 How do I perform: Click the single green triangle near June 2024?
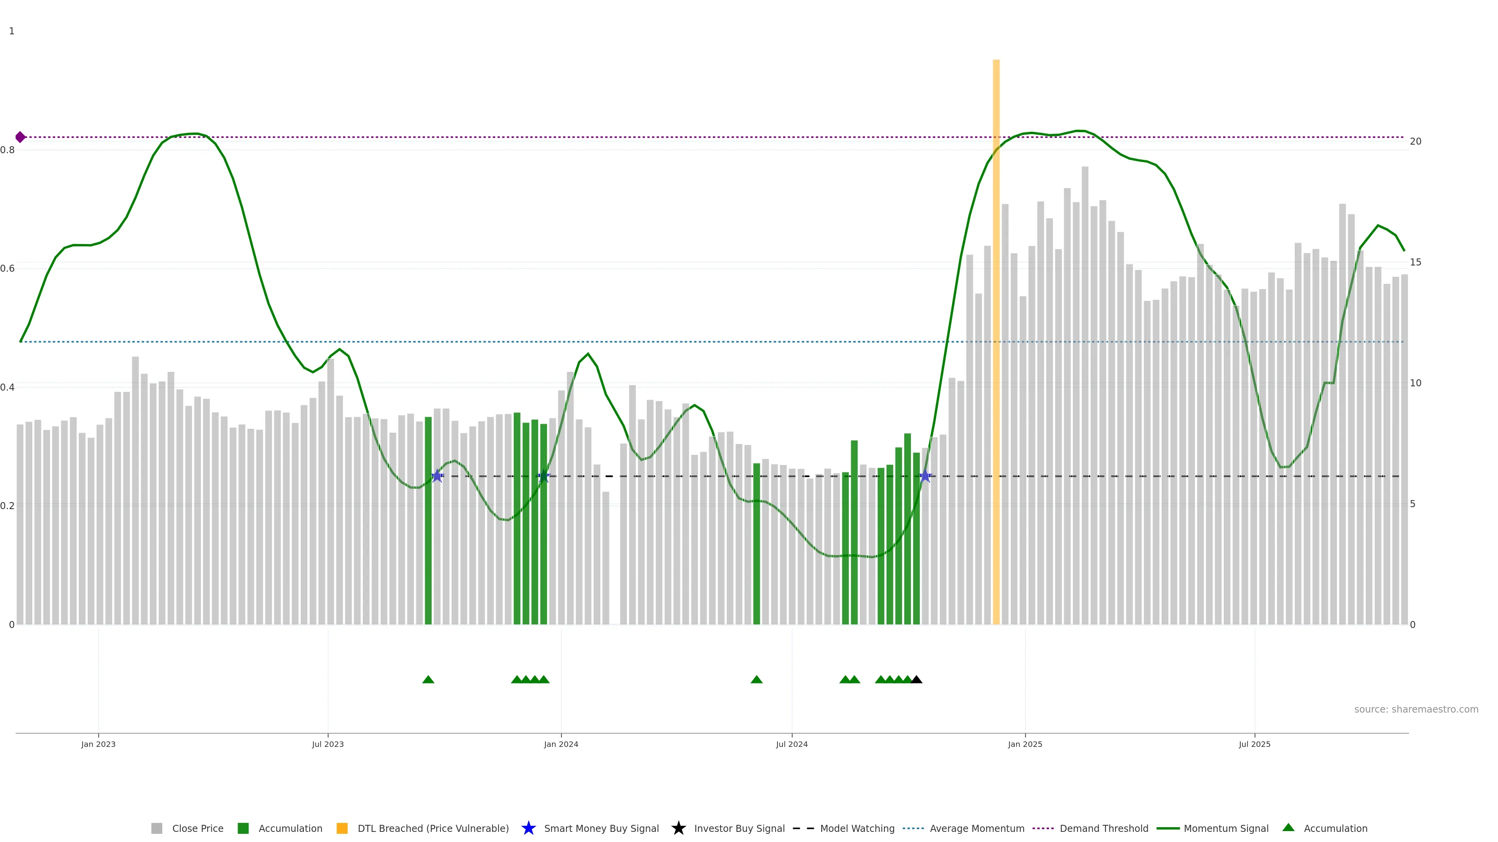click(x=756, y=679)
